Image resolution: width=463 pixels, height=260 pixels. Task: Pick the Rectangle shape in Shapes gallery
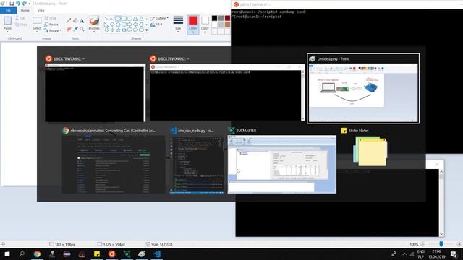point(124,19)
